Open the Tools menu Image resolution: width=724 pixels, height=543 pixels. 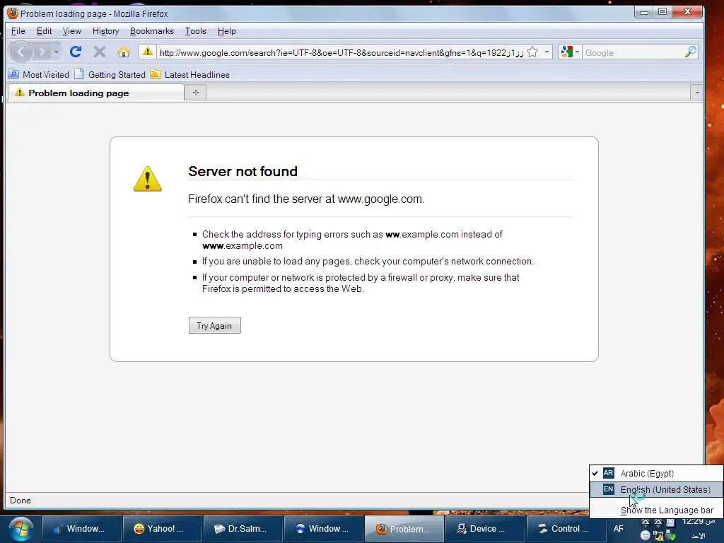click(x=195, y=31)
